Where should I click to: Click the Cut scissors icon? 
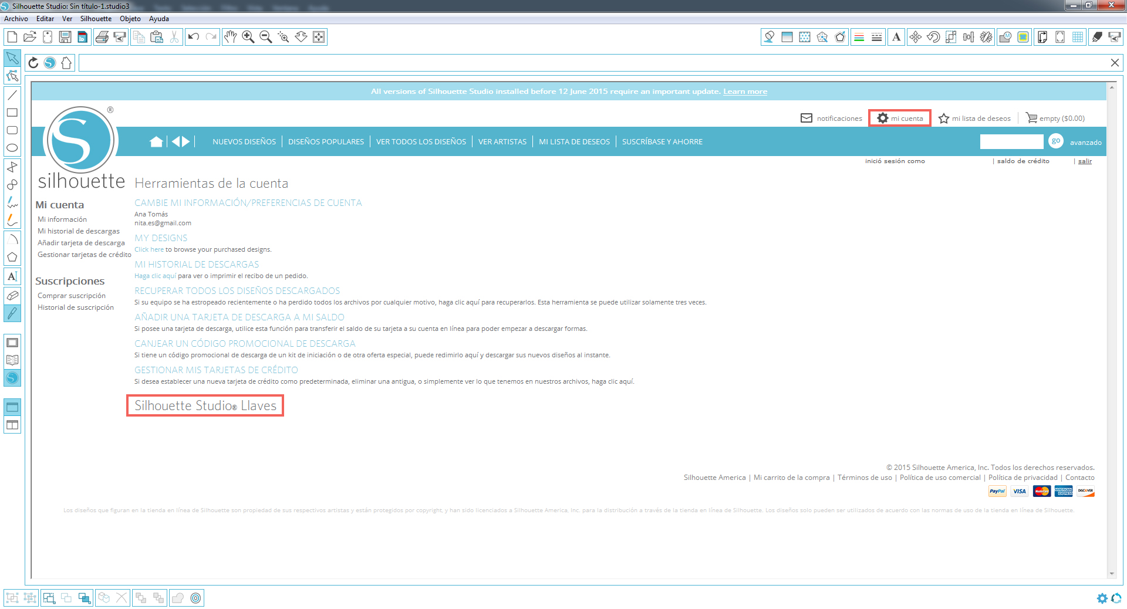(174, 37)
